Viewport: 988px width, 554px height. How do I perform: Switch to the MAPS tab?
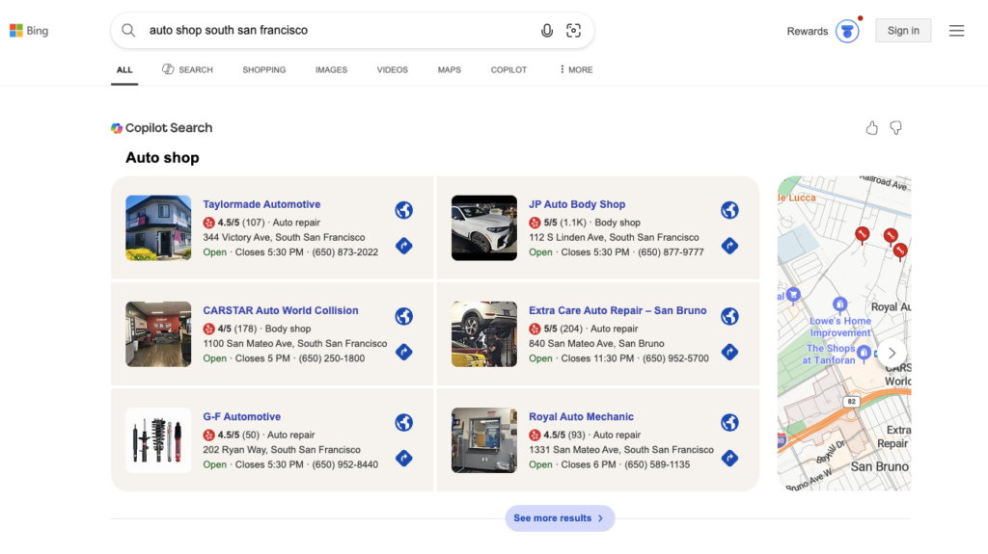tap(450, 70)
